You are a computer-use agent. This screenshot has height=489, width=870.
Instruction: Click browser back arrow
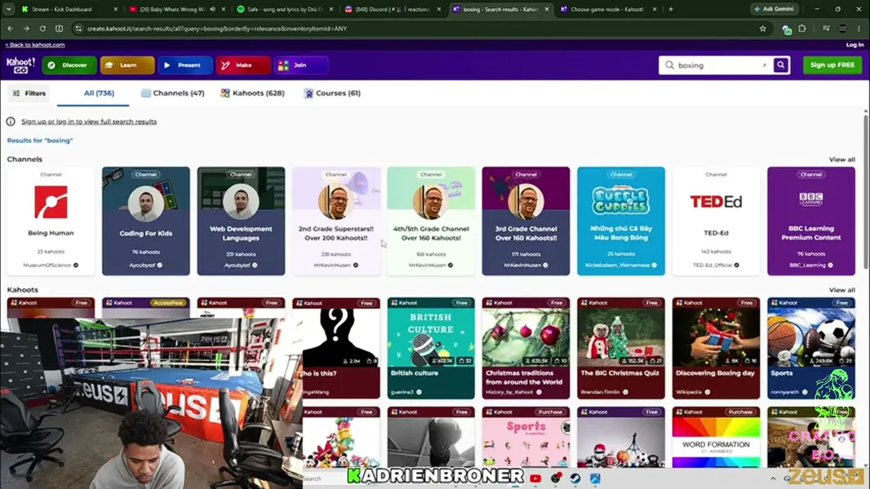pyautogui.click(x=10, y=29)
